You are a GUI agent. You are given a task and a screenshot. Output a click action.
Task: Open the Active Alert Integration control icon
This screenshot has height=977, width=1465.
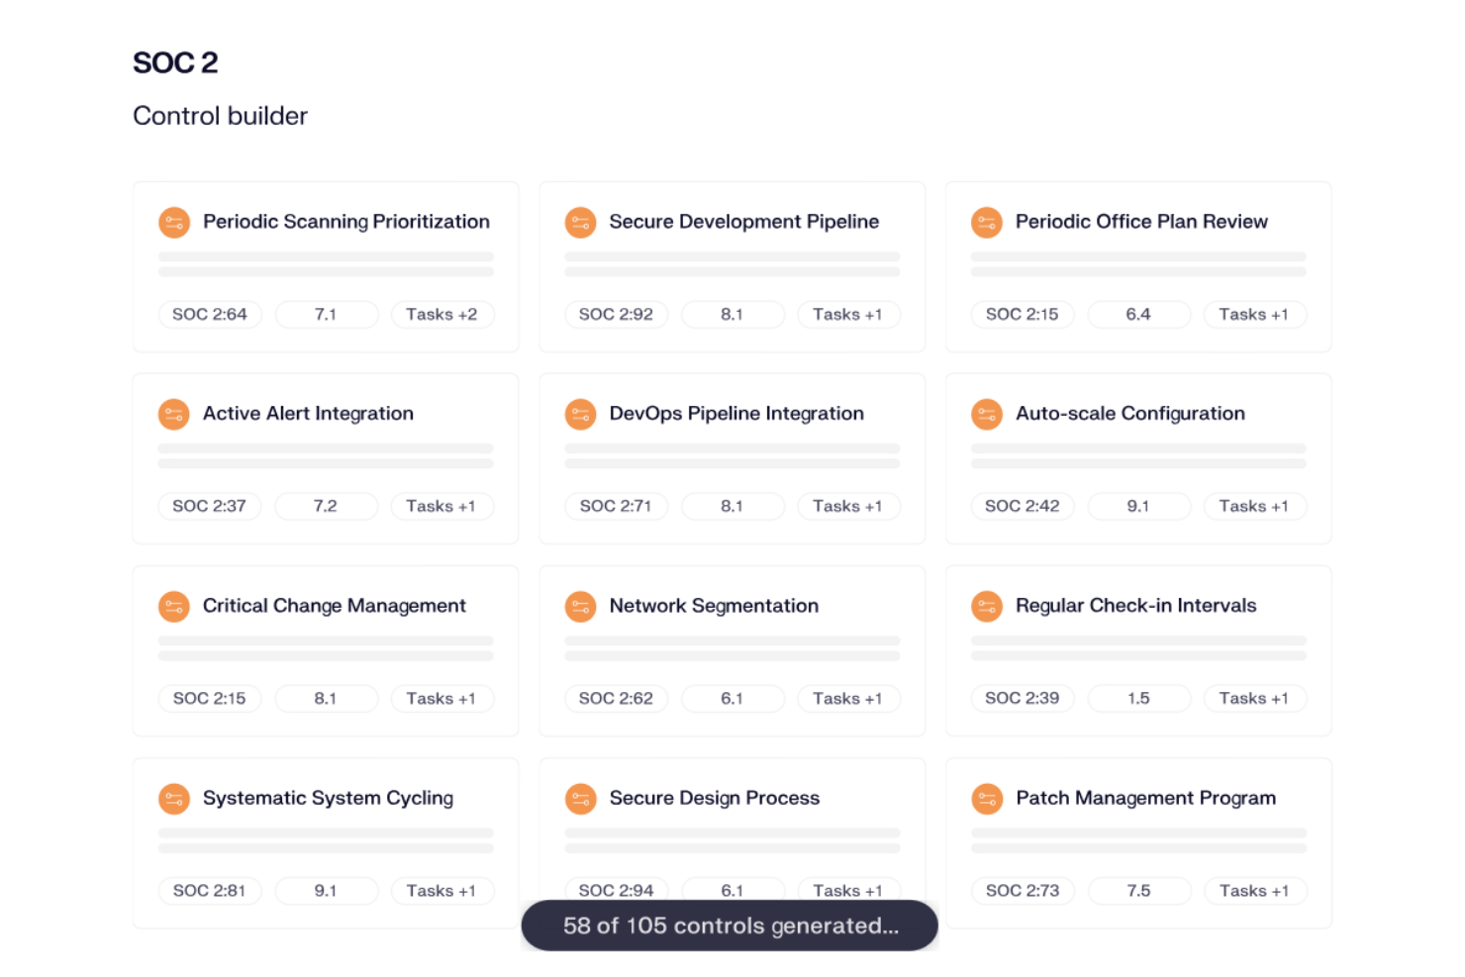tap(174, 414)
